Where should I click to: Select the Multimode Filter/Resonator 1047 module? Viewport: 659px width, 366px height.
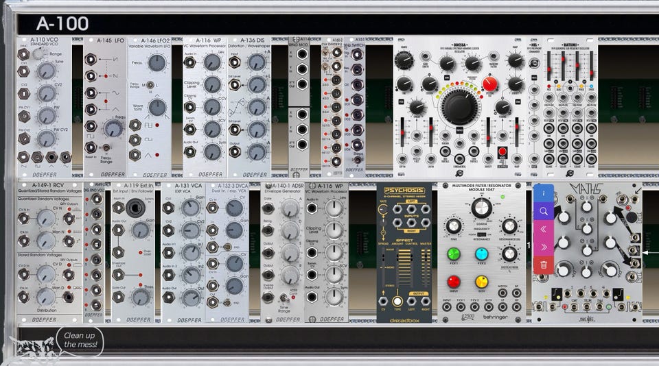click(x=482, y=252)
